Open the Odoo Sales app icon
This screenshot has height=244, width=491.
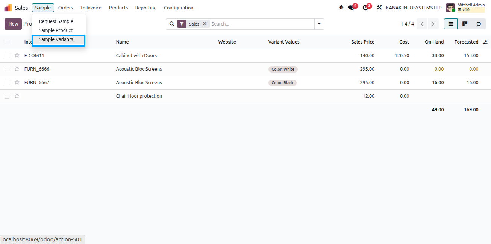[x=8, y=8]
